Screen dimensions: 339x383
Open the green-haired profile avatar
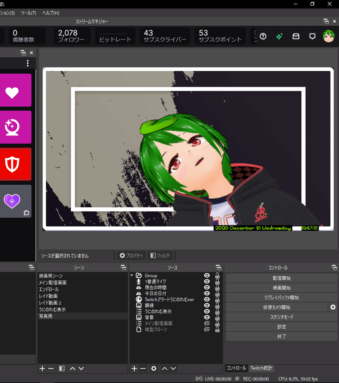point(328,36)
